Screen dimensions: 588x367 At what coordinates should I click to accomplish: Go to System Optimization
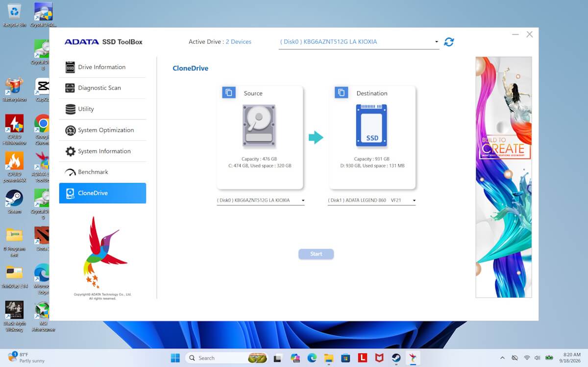click(102, 130)
